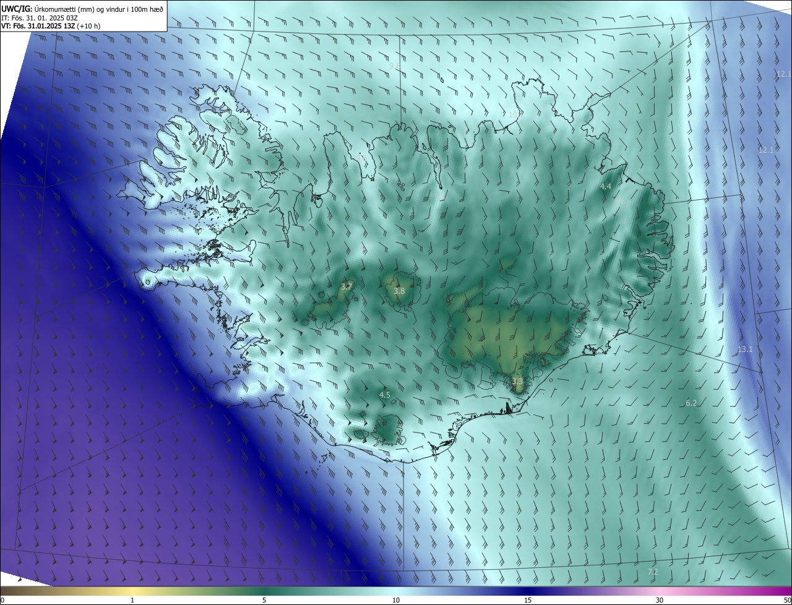This screenshot has height=605, width=792.
Task: Click the colour scale tick labelled 50
Action: [x=788, y=600]
